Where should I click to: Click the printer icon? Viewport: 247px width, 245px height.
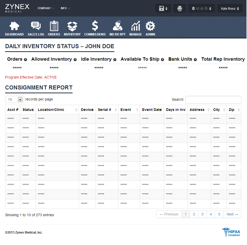180,8
